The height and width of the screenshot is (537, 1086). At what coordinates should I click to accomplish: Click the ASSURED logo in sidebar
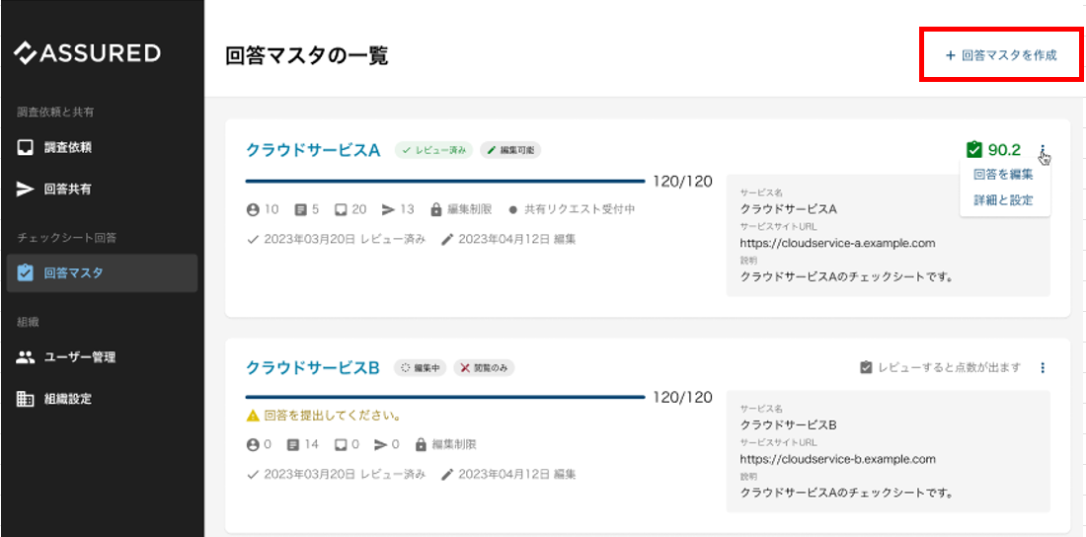pos(87,52)
